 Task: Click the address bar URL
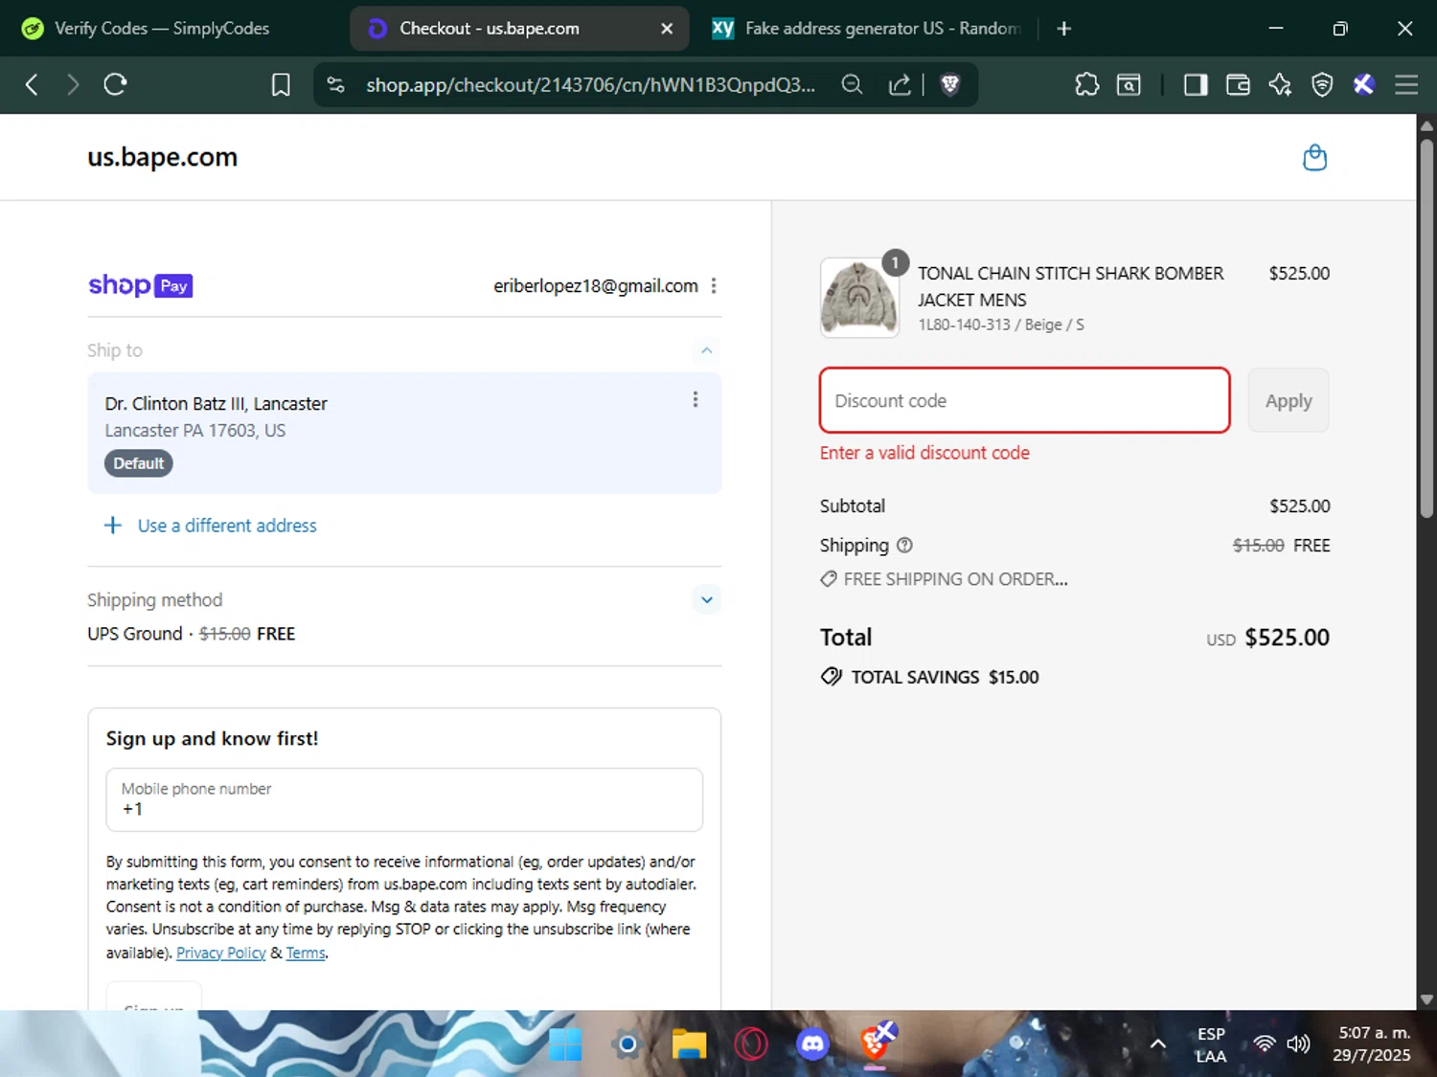pyautogui.click(x=590, y=85)
